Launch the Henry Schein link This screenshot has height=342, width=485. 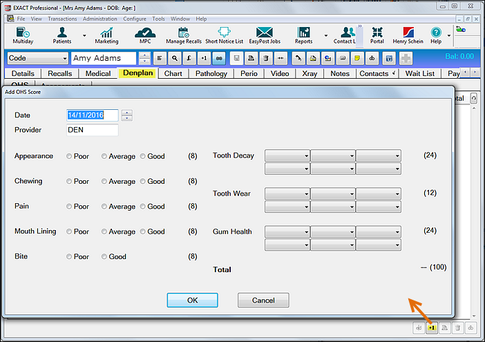pyautogui.click(x=408, y=35)
